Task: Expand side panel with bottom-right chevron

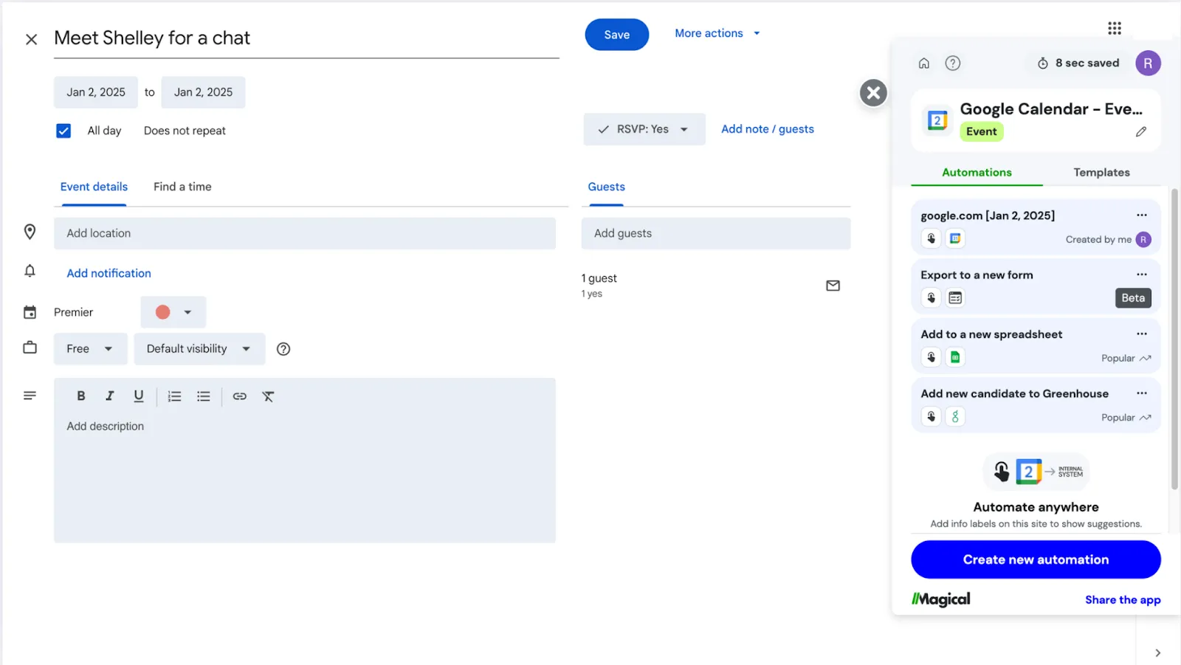Action: click(1157, 653)
